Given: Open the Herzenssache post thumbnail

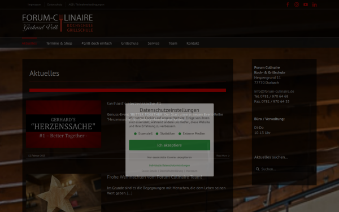Looking at the screenshot, I should click(x=63, y=124).
